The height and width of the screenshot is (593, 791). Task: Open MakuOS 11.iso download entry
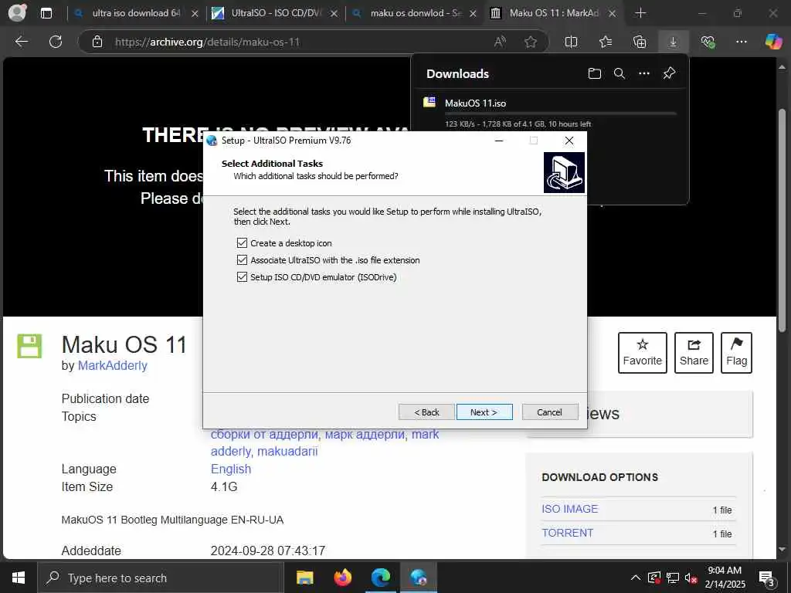(x=475, y=103)
